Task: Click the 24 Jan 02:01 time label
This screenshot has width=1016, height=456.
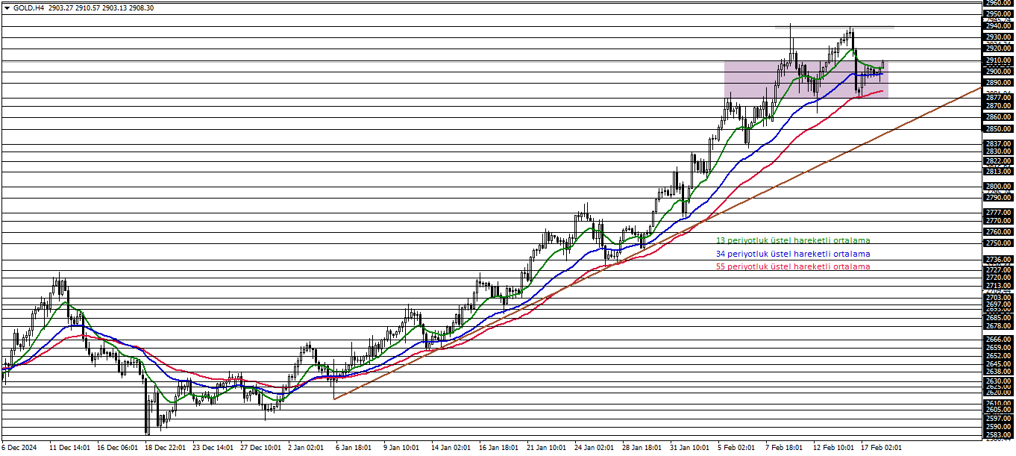Action: pyautogui.click(x=595, y=448)
